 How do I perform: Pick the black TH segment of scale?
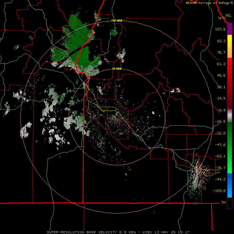coord(230,203)
